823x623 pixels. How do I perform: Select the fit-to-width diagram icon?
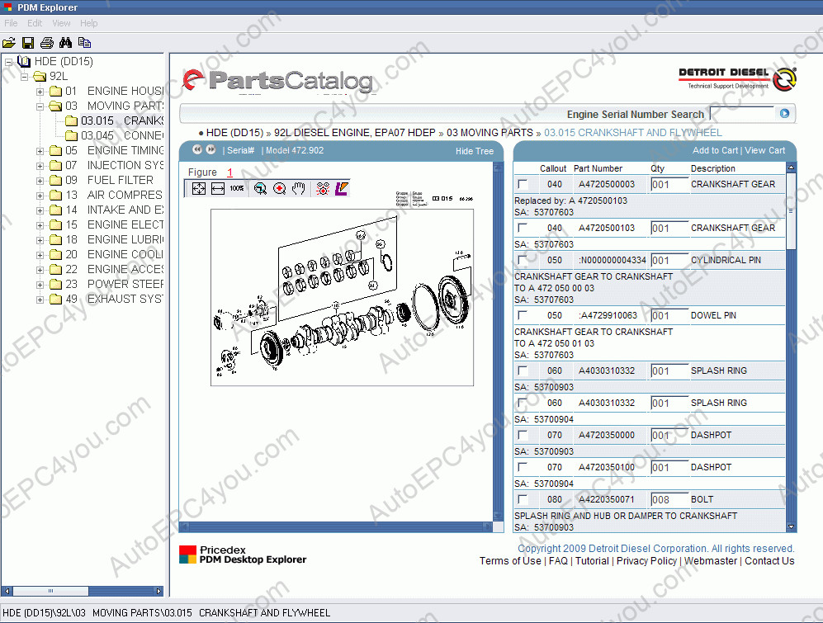(218, 189)
